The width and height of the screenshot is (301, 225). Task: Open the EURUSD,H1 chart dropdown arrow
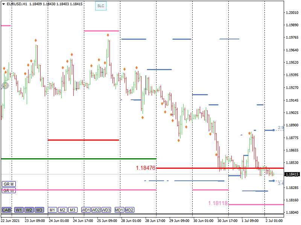pos(4,4)
